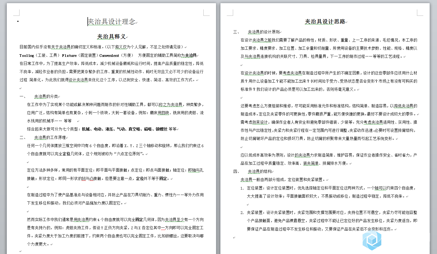
Task: Click the line starting "接触；形状定位"
Action: [x=99, y=178]
